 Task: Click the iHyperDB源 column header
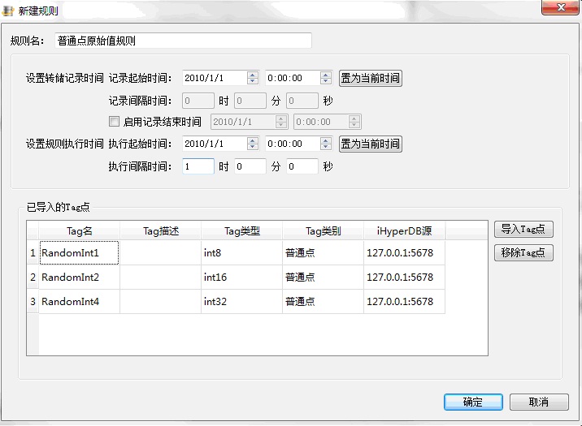(404, 230)
